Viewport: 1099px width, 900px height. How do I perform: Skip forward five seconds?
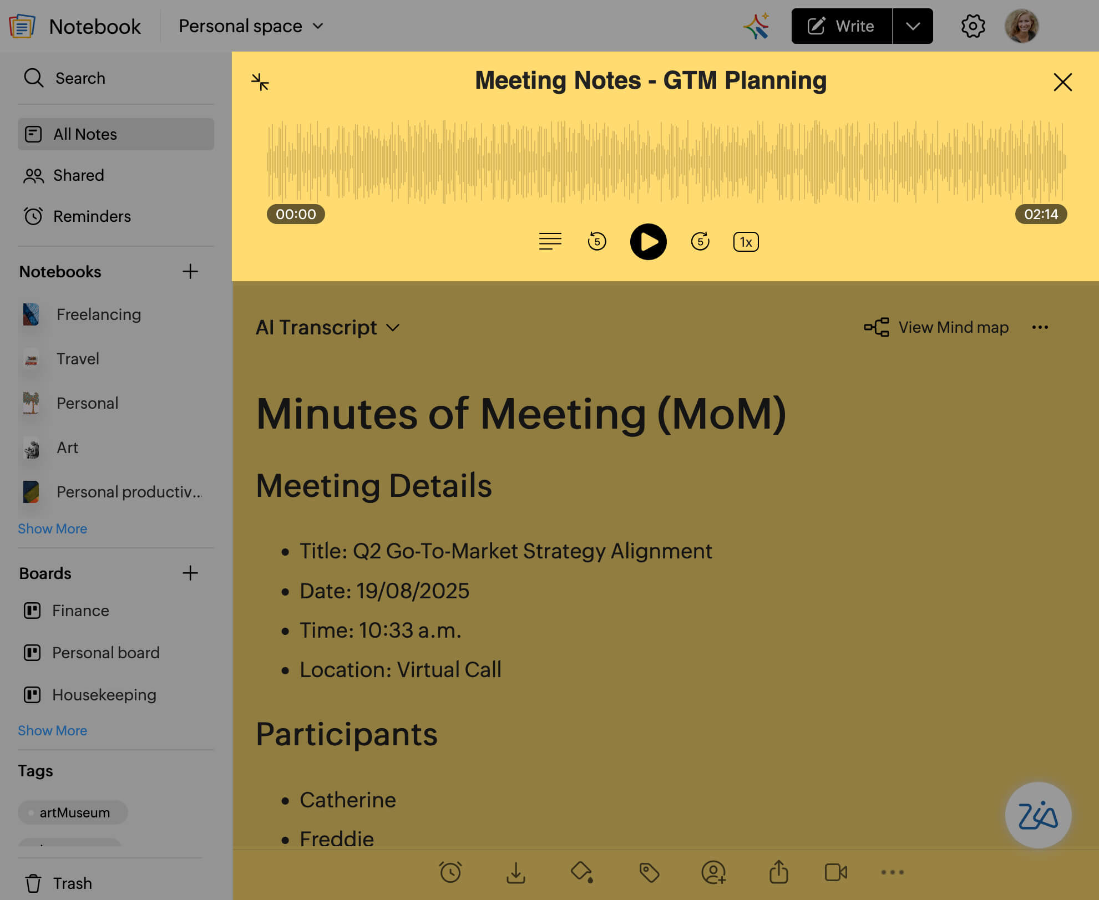coord(700,242)
